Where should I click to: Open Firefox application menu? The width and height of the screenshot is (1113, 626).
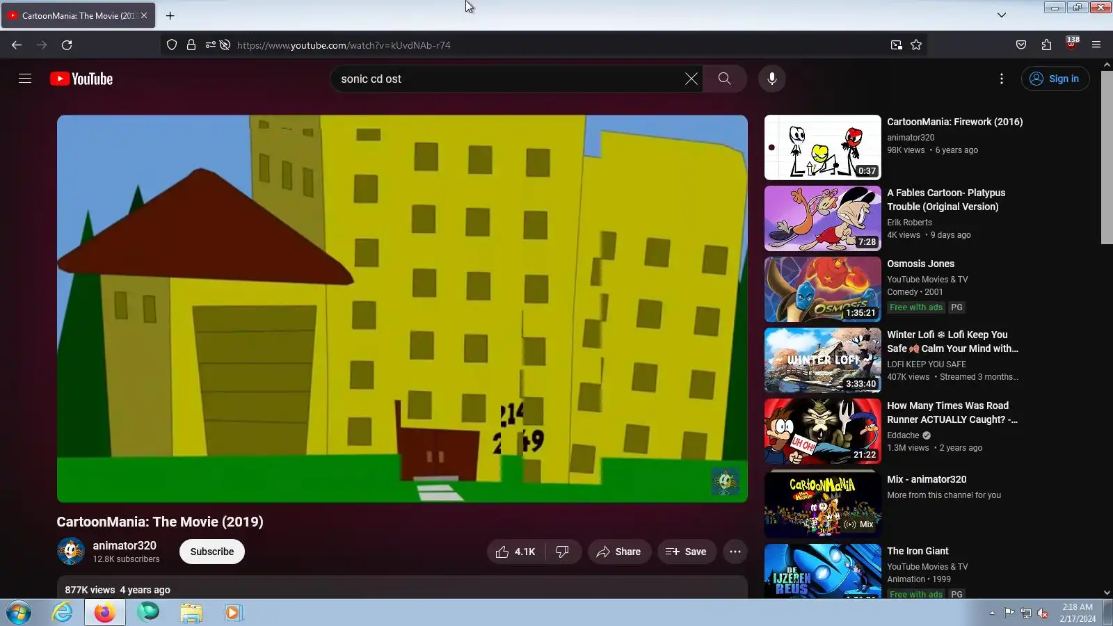pos(1096,45)
